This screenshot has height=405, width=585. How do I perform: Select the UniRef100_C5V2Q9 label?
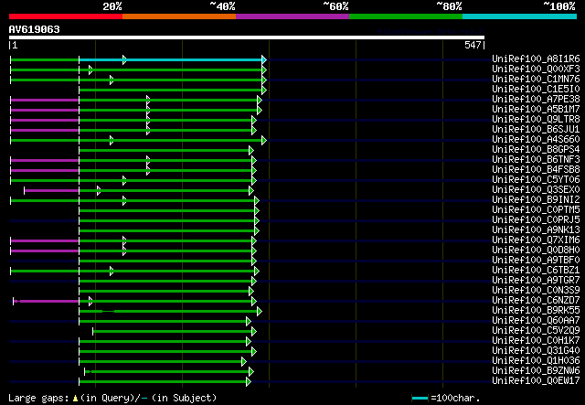click(537, 331)
